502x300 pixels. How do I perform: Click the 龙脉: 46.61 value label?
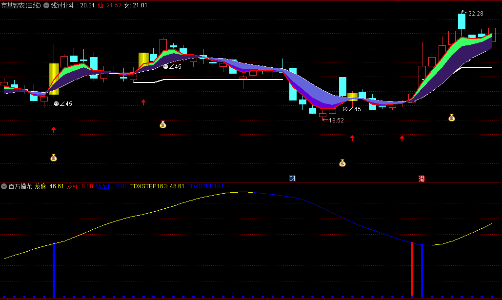[49, 186]
